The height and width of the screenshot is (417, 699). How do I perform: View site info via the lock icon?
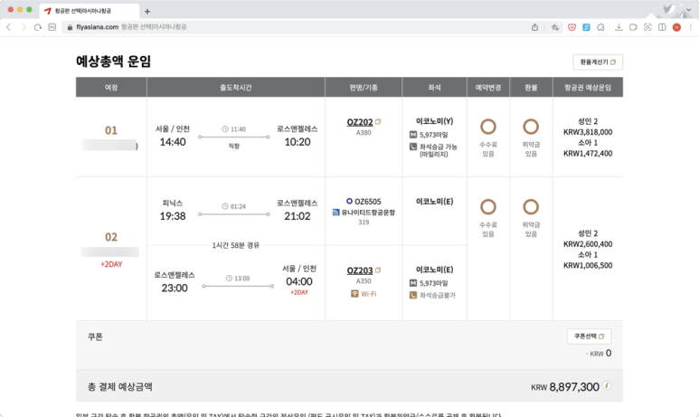pyautogui.click(x=70, y=27)
